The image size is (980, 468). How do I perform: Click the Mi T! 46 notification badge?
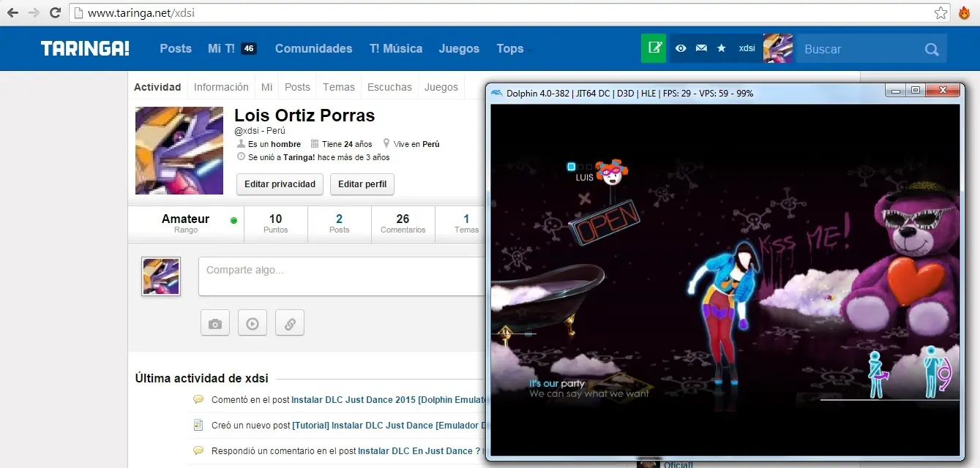[x=249, y=49]
